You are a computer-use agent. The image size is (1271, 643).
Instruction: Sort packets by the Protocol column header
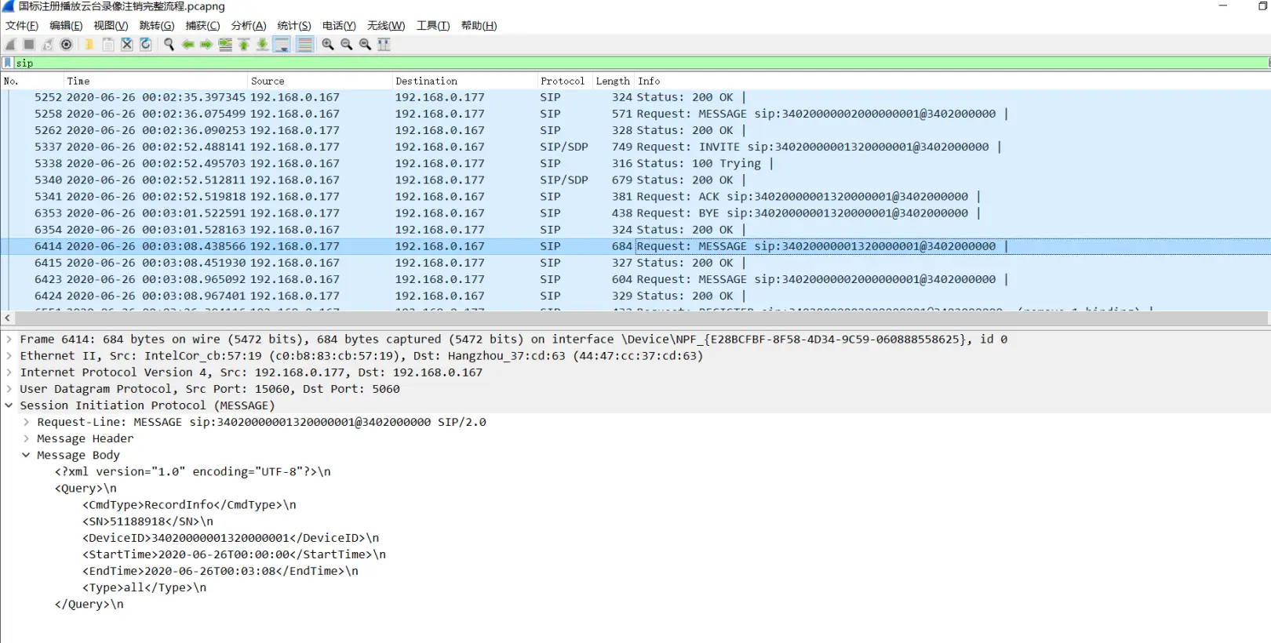click(562, 81)
